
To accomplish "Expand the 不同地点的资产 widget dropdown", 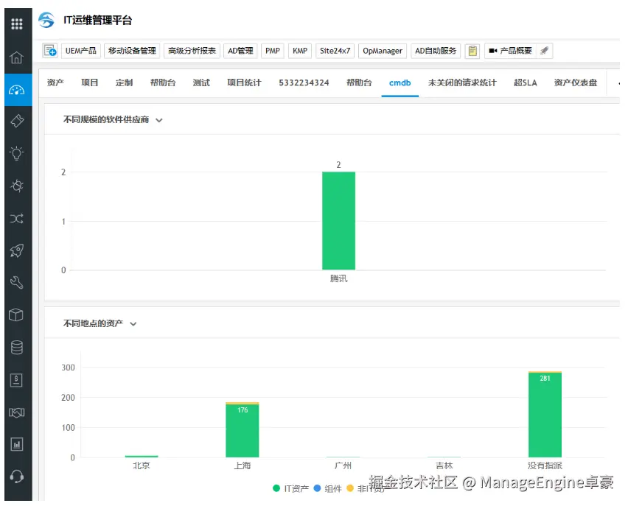I will [133, 324].
